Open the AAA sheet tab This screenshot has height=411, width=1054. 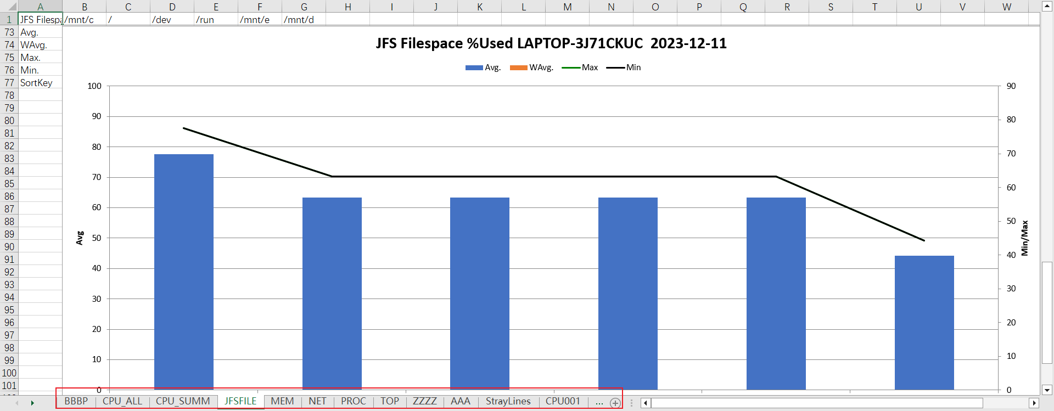[461, 401]
